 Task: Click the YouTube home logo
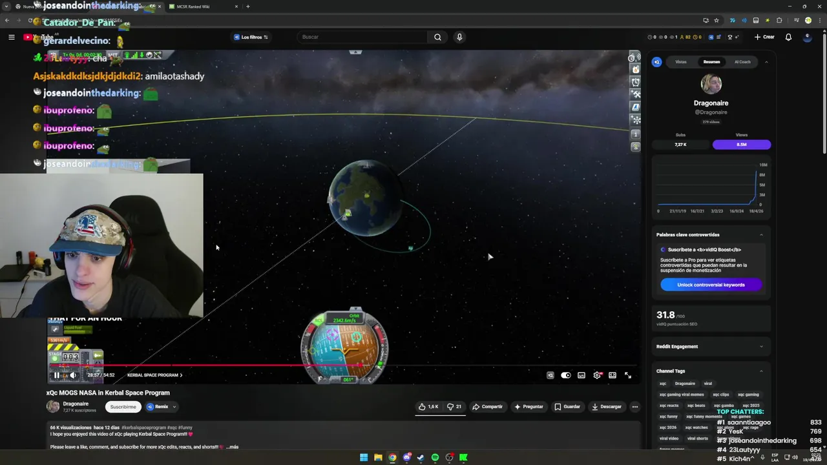point(38,37)
